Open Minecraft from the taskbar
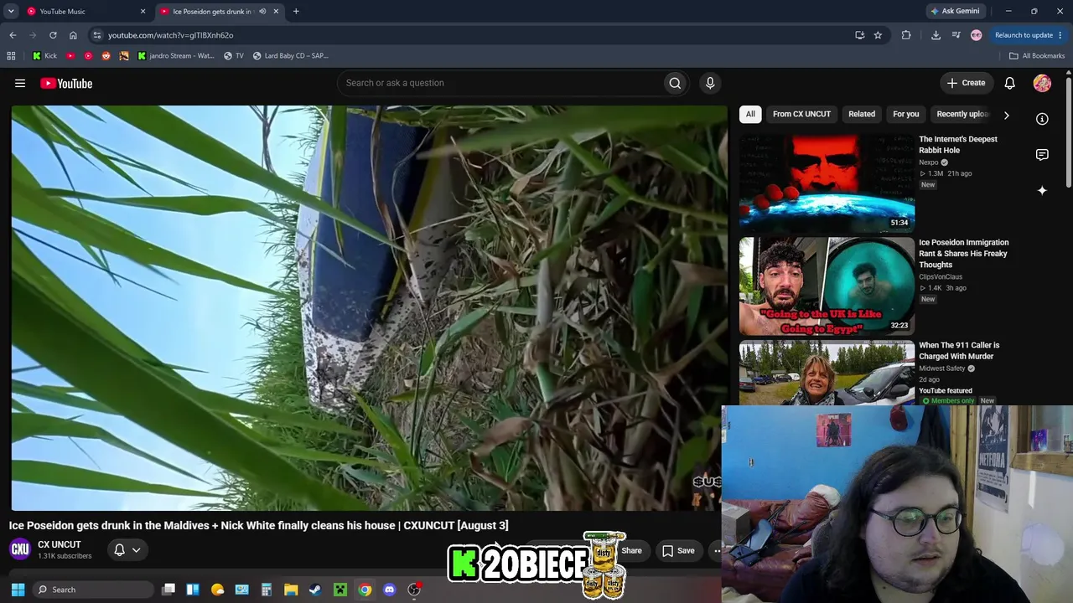Screen dimensions: 1073x603 pyautogui.click(x=340, y=590)
